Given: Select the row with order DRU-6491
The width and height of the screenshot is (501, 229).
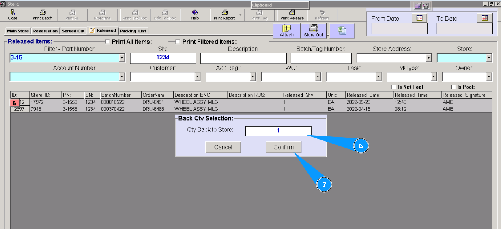Looking at the screenshot, I should 251,102.
